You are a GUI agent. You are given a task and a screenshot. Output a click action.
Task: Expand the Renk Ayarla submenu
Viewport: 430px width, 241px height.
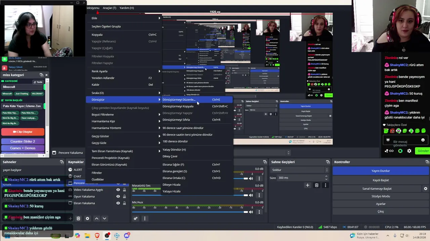pos(124,71)
